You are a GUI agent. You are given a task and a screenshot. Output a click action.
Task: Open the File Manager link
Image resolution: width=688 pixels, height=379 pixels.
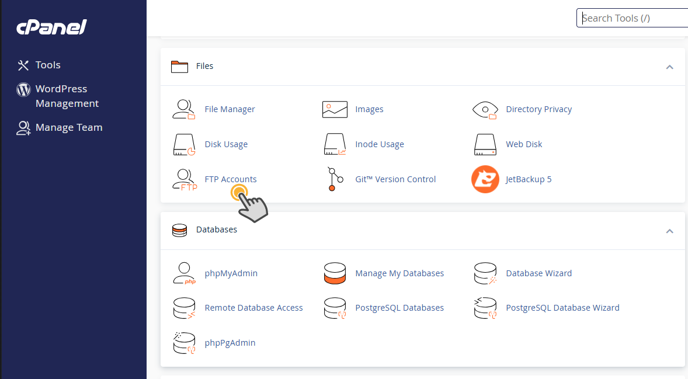pyautogui.click(x=230, y=109)
